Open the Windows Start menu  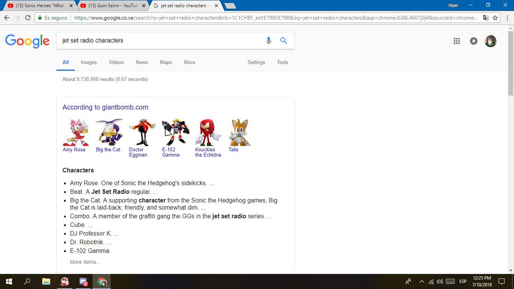tap(9, 282)
